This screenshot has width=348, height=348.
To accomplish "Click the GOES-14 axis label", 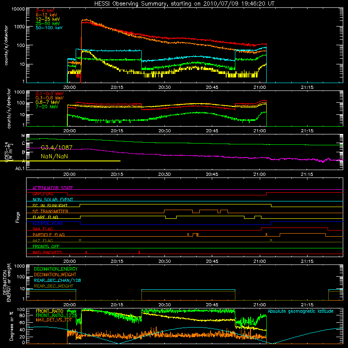I will point(7,152).
